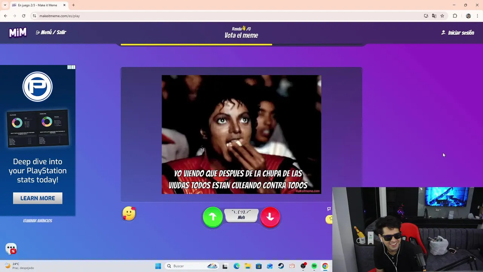Click the round timer progress bar
This screenshot has width=483, height=272.
click(241, 44)
